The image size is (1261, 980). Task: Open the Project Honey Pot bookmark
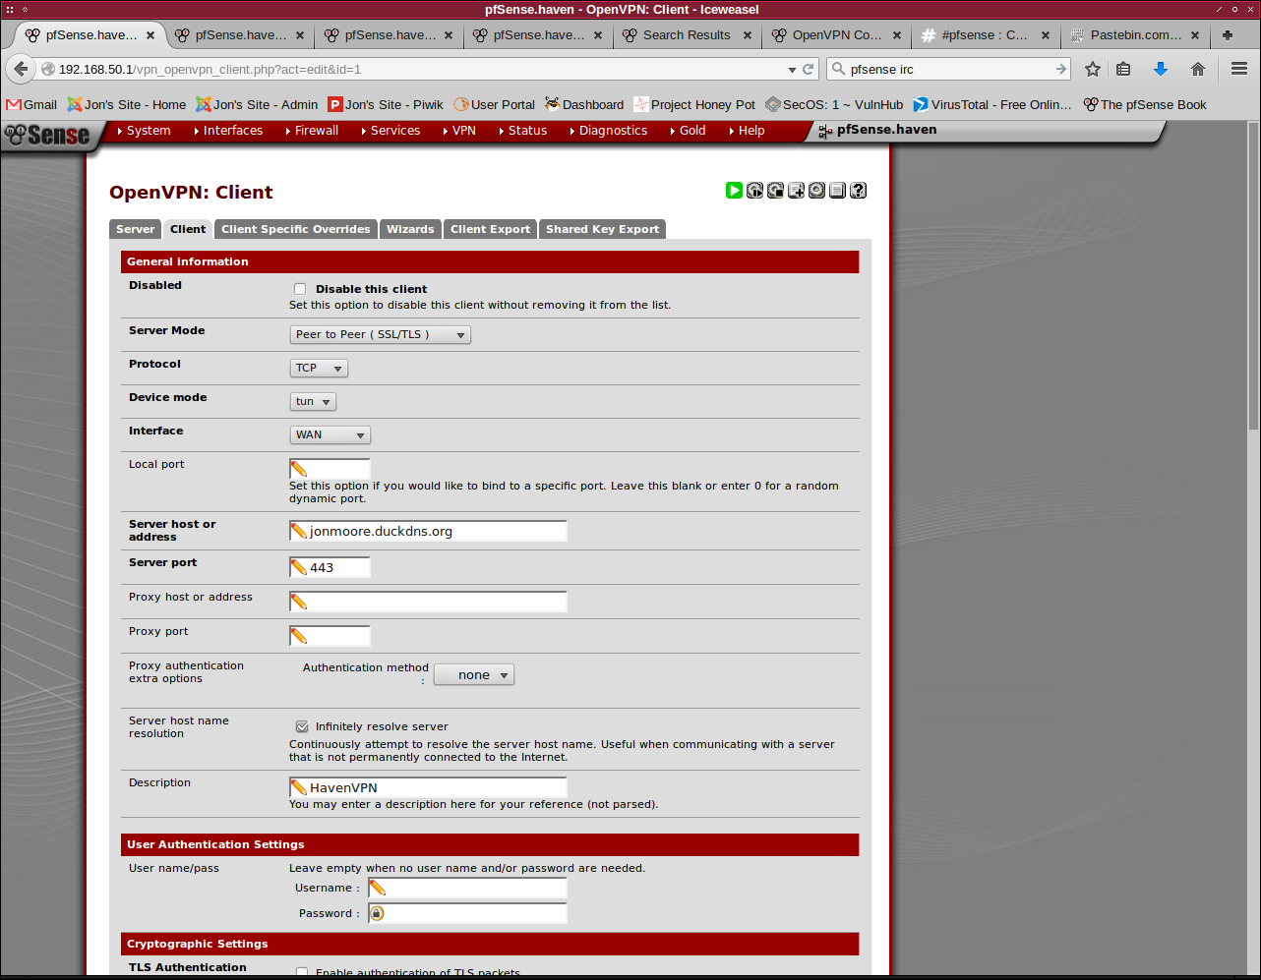point(694,104)
